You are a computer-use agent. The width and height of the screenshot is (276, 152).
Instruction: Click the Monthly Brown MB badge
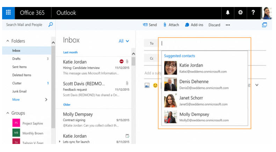tap(16, 132)
